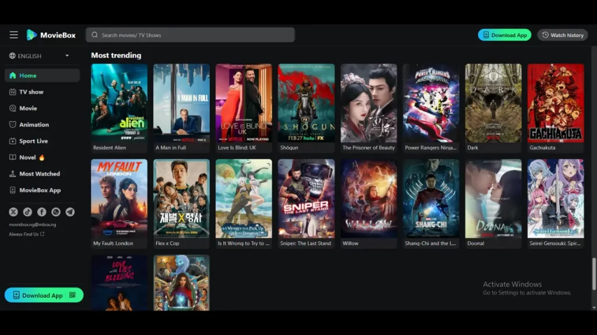Viewport: 597px width, 335px height.
Task: Click the Search movies/TV Shows field
Action: click(191, 35)
